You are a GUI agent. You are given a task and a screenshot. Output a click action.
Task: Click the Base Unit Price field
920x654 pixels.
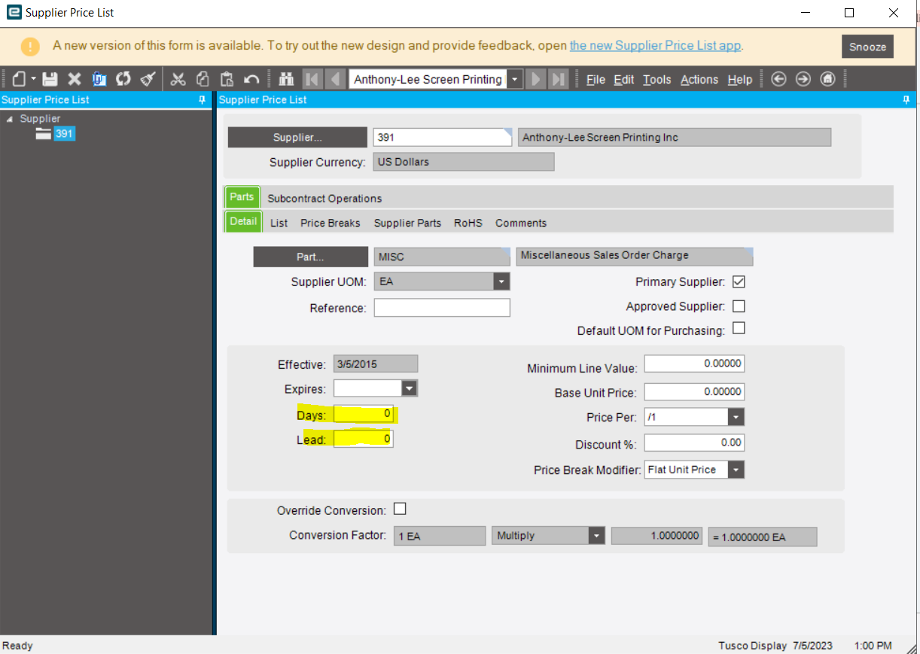(x=694, y=391)
